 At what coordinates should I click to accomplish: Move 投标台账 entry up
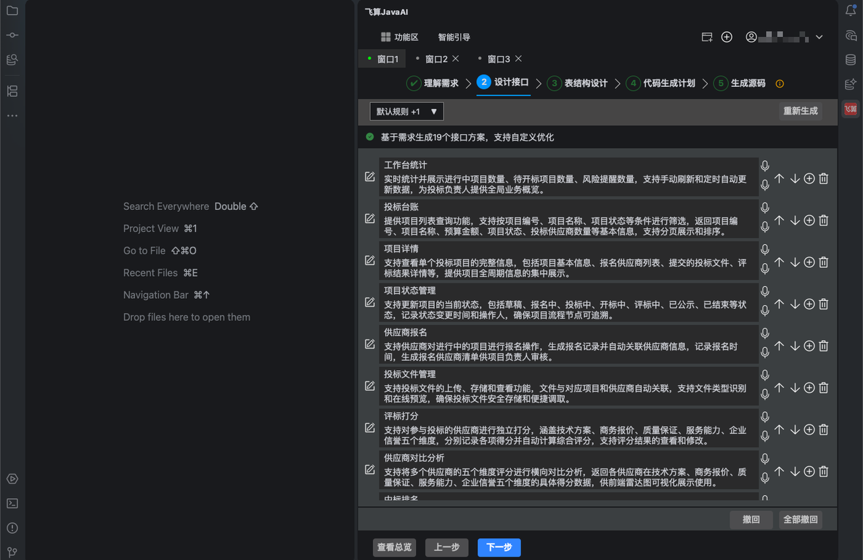click(779, 220)
